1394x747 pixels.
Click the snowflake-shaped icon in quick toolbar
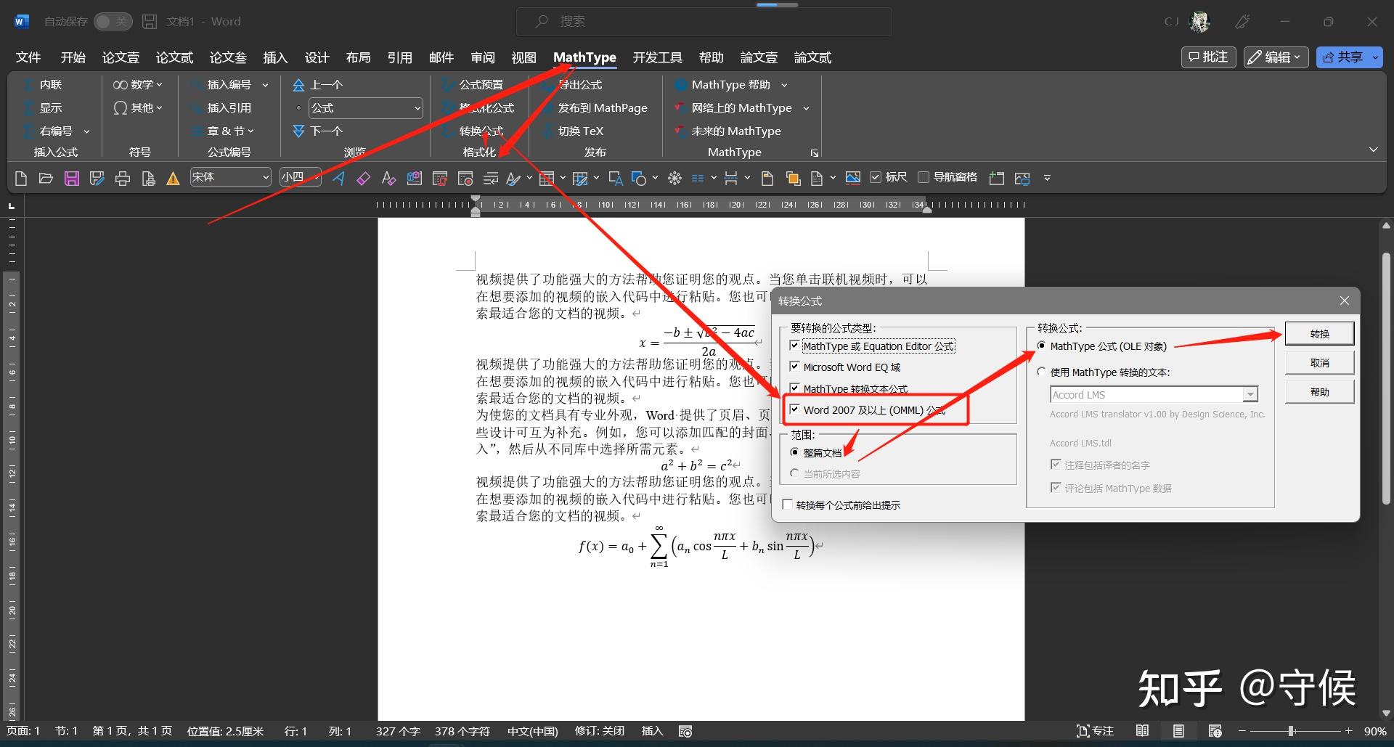(x=674, y=178)
